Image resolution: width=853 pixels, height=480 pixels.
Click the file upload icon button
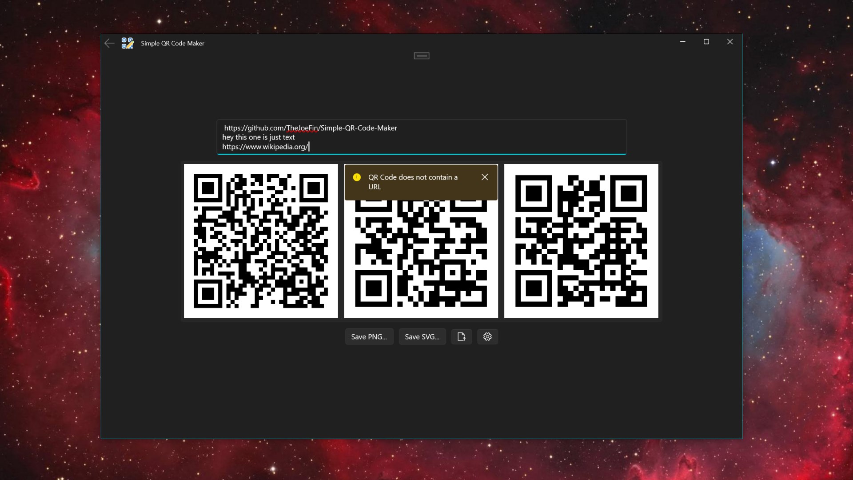[x=461, y=337]
